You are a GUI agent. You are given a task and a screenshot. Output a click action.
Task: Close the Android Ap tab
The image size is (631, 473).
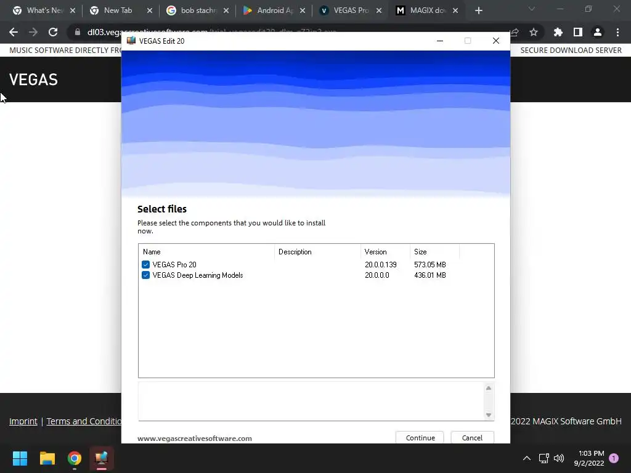coord(303,10)
